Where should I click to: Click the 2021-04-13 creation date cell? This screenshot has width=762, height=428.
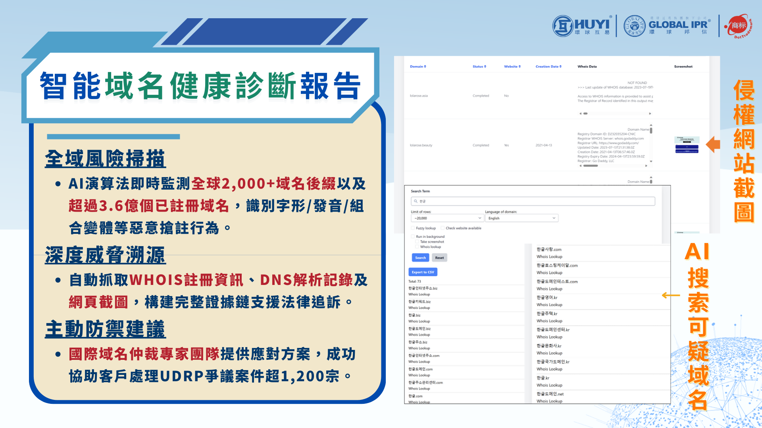tap(544, 145)
